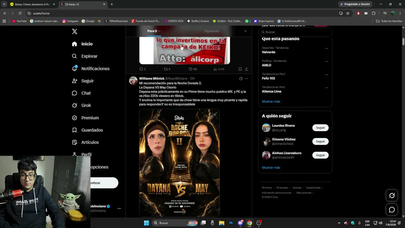This screenshot has height=228, width=405.
Task: Open Todos los favoritos folder
Action: coord(389,21)
